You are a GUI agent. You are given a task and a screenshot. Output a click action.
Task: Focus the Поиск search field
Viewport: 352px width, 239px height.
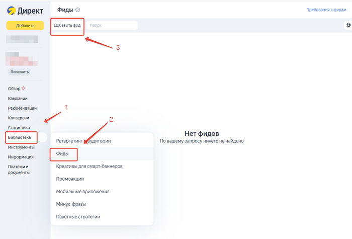click(112, 25)
